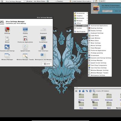Viewport: 121px width, 121px height.
Task: Open Menu Editor from submenu
Action: 100,41
